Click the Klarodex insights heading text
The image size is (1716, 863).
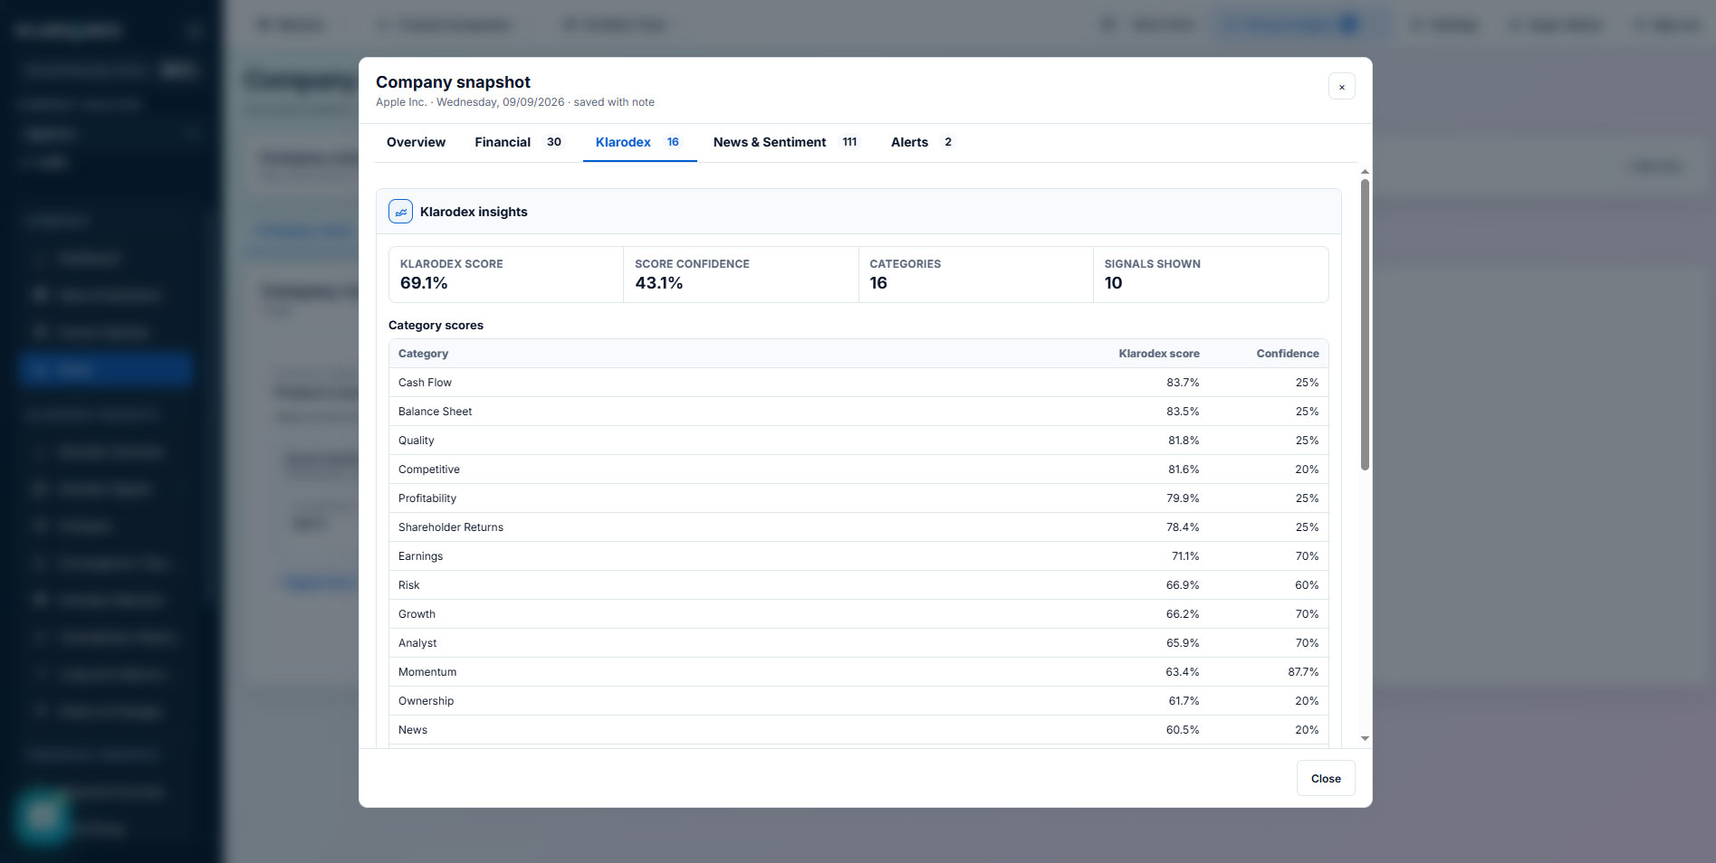(x=474, y=212)
